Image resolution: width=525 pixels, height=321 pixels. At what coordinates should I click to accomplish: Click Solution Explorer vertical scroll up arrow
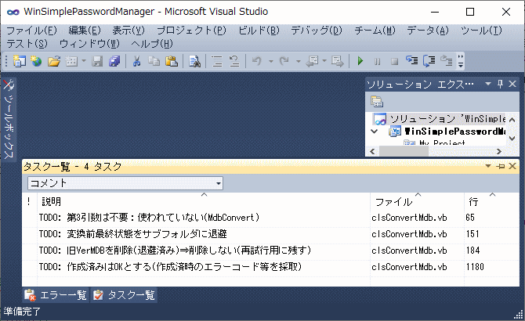tap(512, 120)
